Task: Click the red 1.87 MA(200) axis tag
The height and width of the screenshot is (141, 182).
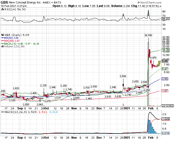Action: (x=165, y=91)
